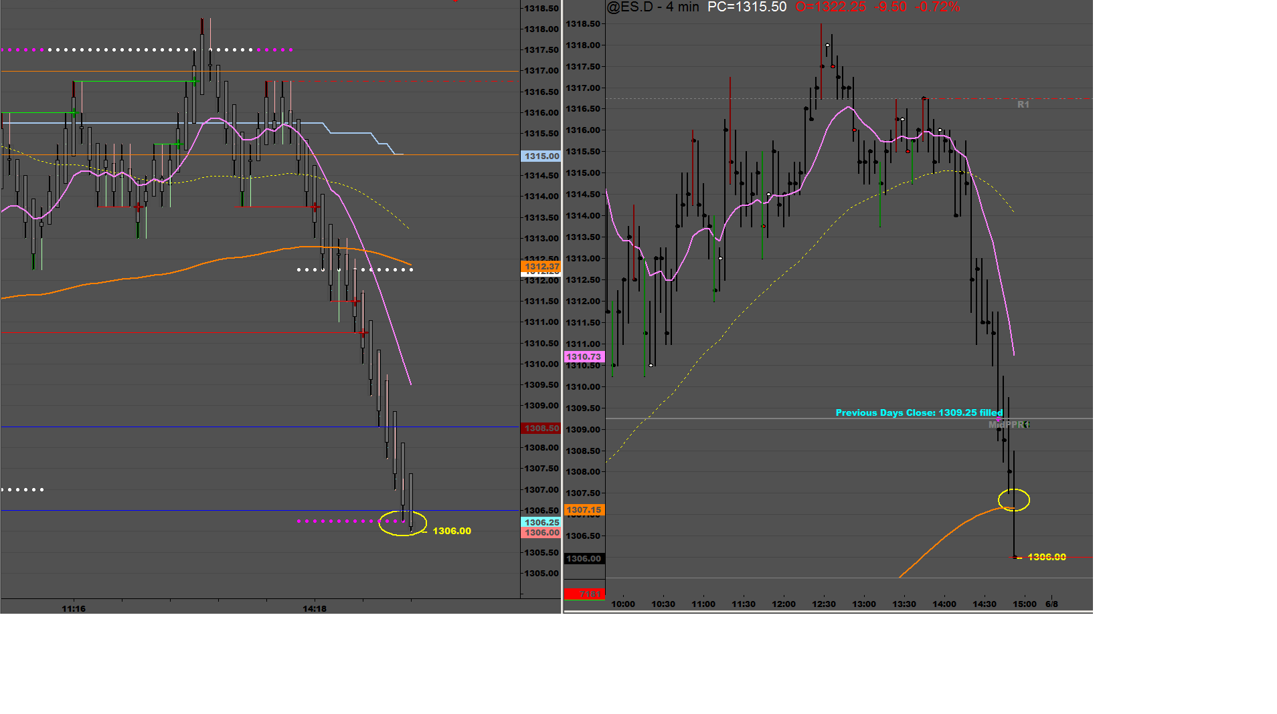Click the orange 1307.15 price marker
Image resolution: width=1277 pixels, height=714 pixels.
[584, 510]
